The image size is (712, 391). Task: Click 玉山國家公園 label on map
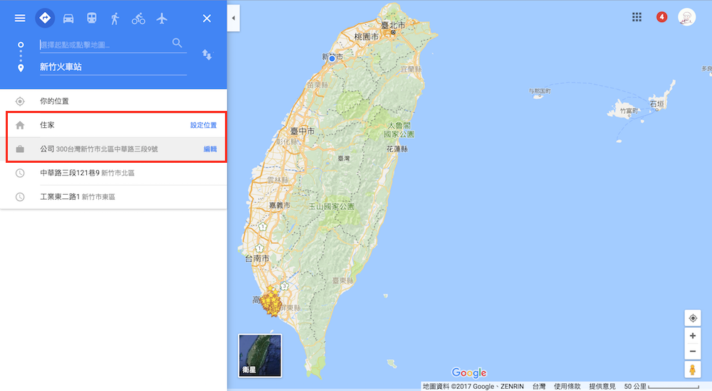pyautogui.click(x=332, y=206)
